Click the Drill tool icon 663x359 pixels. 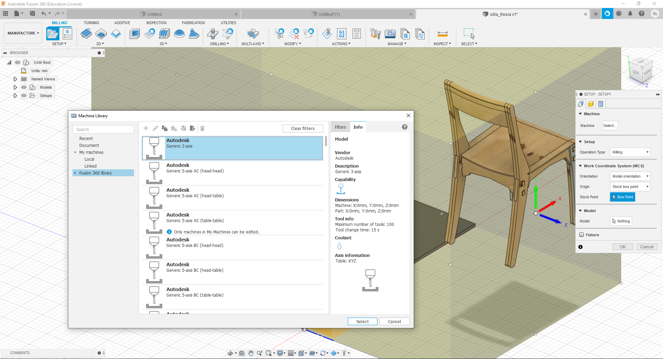tap(212, 34)
